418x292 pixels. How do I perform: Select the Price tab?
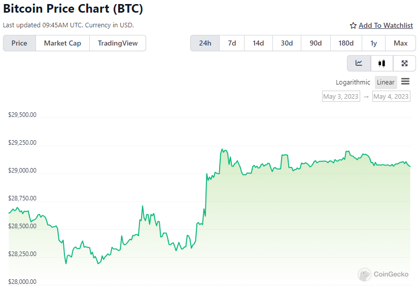19,43
